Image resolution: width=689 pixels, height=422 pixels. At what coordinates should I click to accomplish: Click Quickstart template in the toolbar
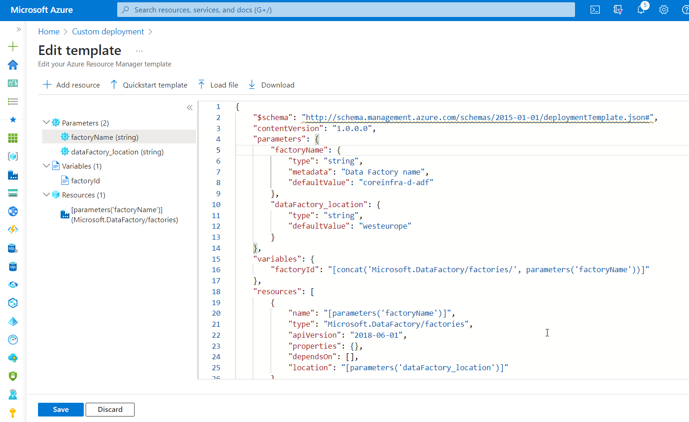(149, 85)
